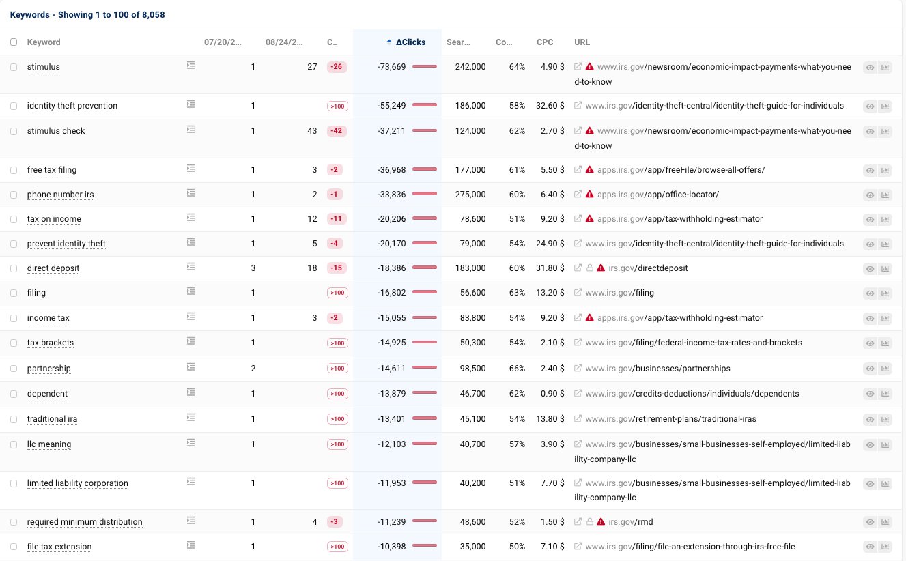This screenshot has width=906, height=561.
Task: Open the stimulus keyword link
Action: pos(44,67)
